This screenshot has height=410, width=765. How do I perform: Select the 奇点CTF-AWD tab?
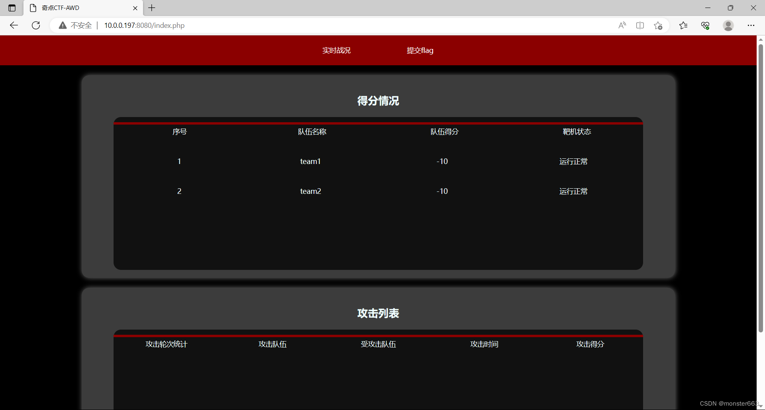(83, 8)
